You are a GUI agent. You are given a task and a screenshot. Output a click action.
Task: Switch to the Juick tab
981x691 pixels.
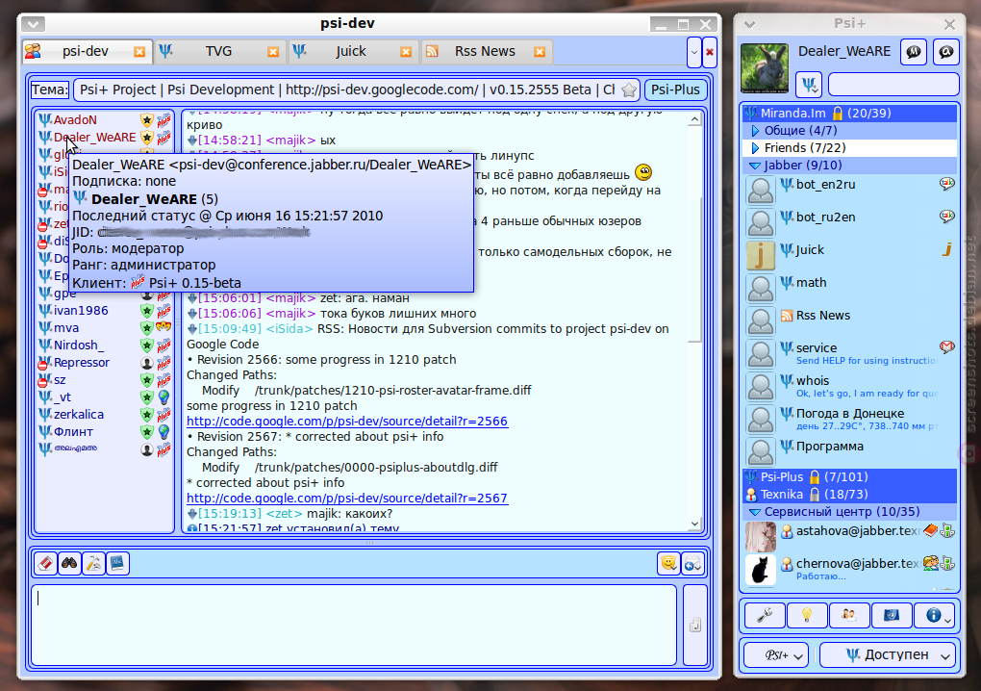point(351,51)
